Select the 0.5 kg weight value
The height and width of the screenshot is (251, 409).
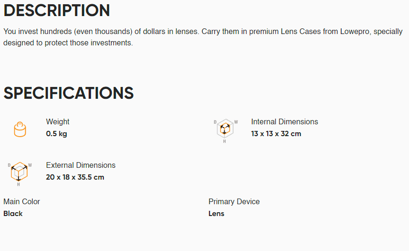coord(56,134)
